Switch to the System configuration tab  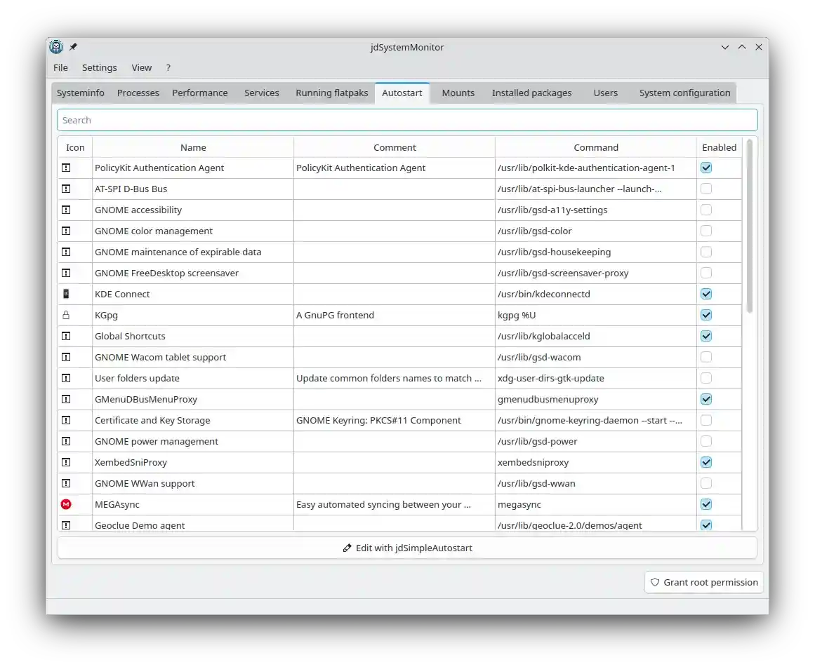[x=684, y=93]
